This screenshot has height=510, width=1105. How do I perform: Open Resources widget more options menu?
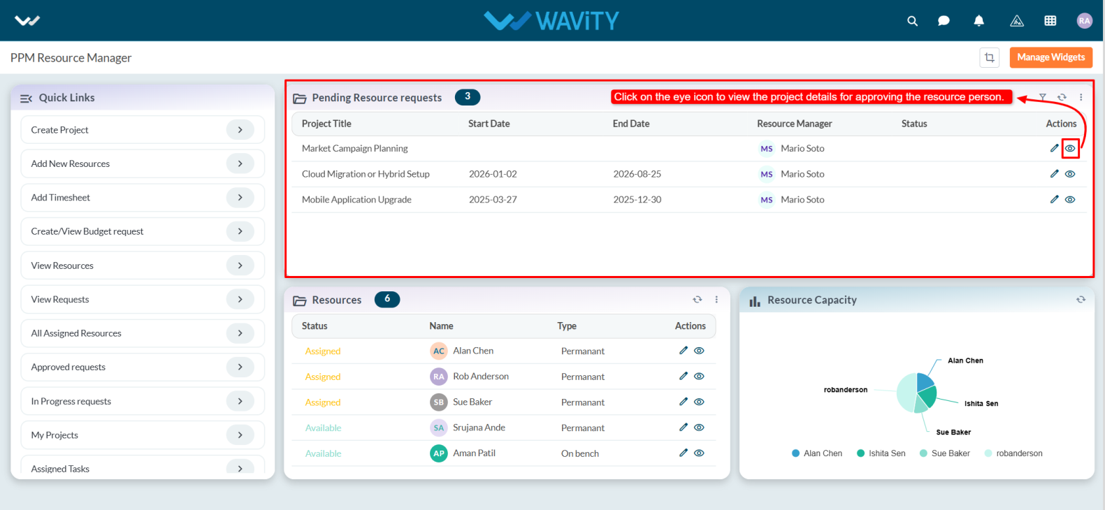click(716, 300)
